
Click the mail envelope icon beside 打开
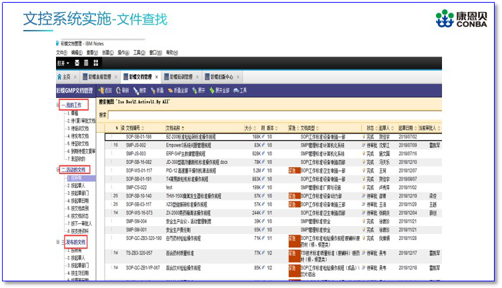click(x=77, y=63)
